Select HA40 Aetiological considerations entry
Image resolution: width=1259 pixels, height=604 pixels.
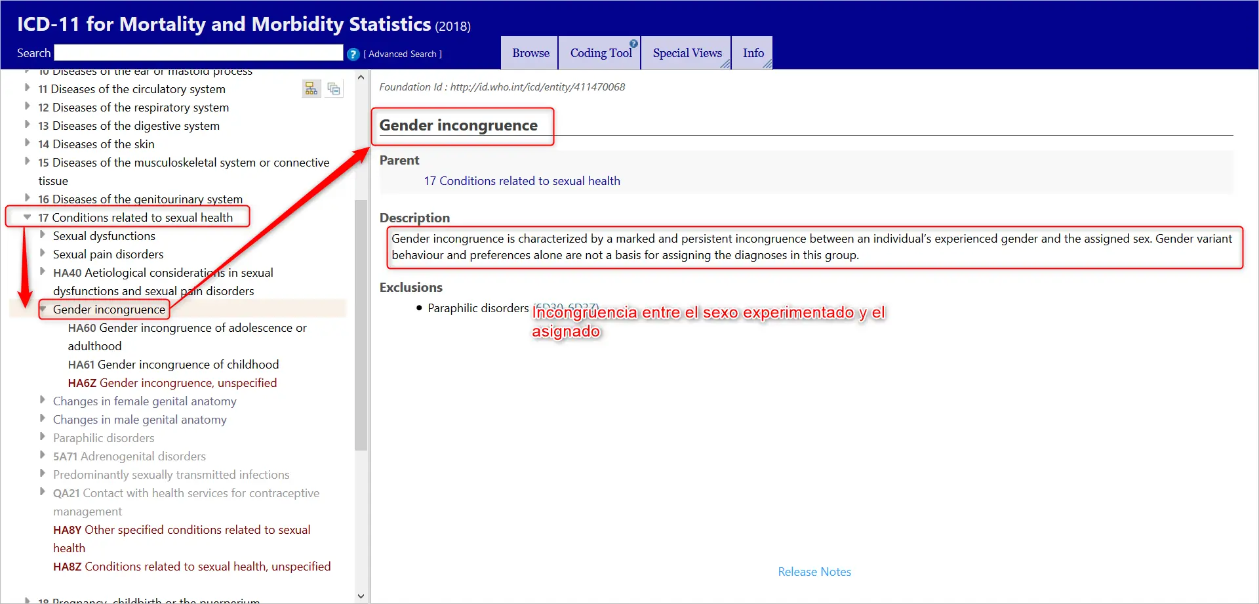click(x=163, y=282)
